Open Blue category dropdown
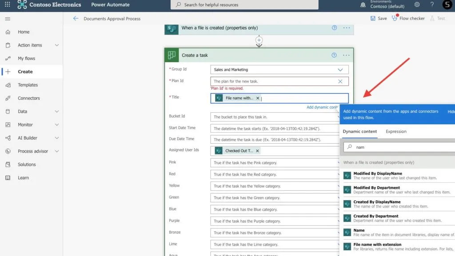This screenshot has width=455, height=256. (x=275, y=209)
